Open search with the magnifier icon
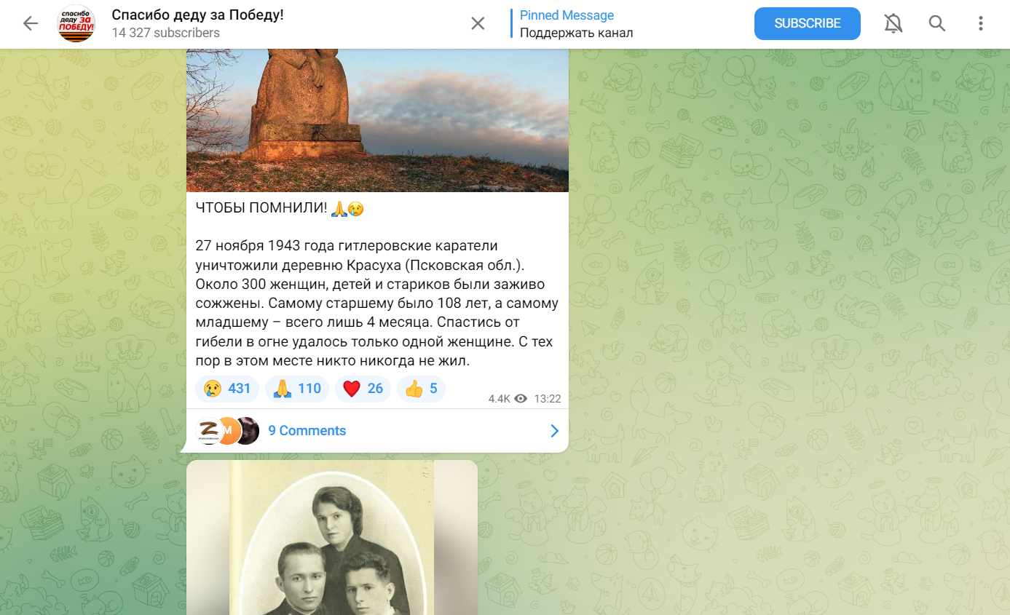The width and height of the screenshot is (1010, 615). click(937, 23)
